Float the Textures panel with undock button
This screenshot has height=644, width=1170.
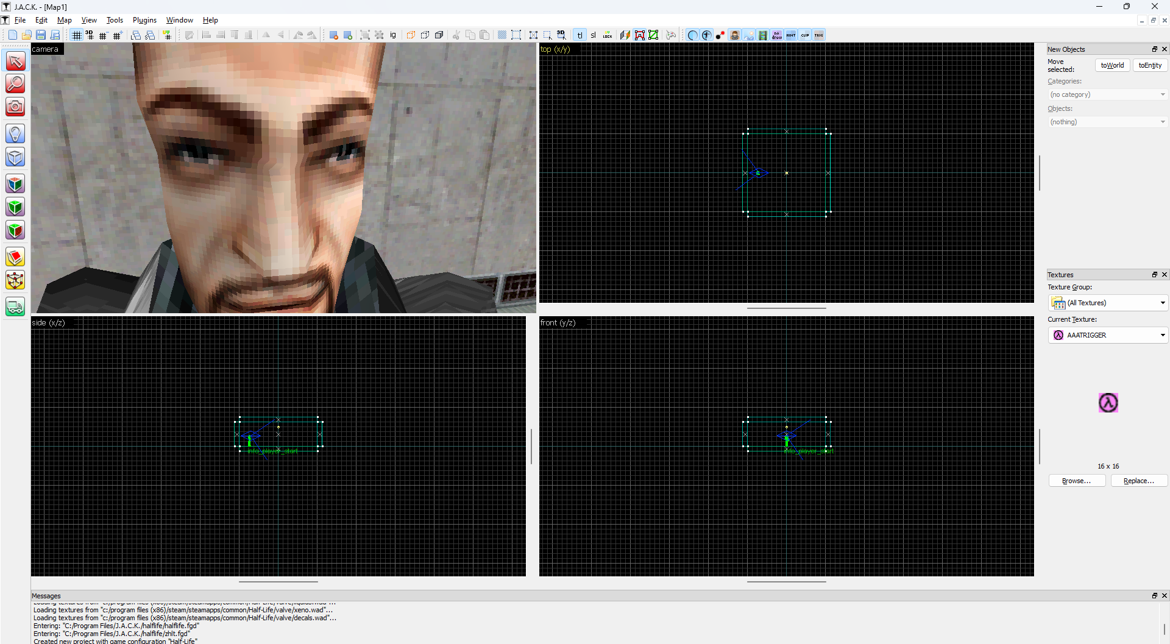[x=1154, y=275]
